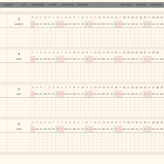
Task: Select date 19 in the May row
Action: tap(120, 87)
